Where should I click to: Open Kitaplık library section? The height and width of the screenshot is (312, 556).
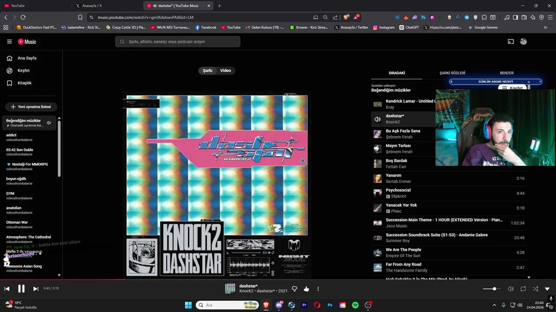(24, 83)
